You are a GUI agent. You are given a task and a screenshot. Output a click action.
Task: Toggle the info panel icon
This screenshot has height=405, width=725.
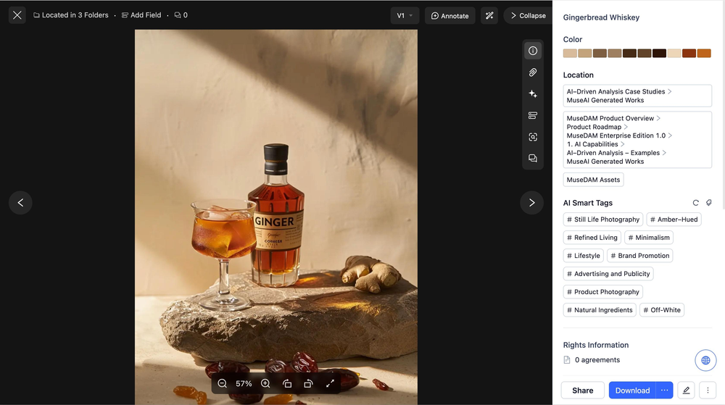(x=533, y=51)
